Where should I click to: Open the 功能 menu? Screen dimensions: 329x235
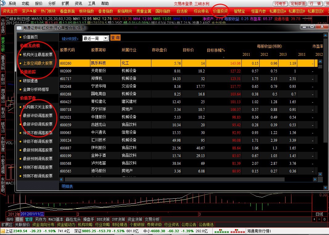click(x=25, y=3)
